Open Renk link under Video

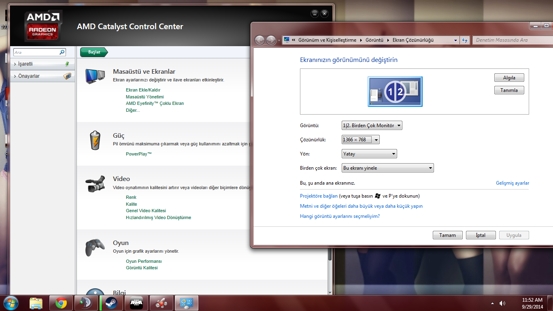pyautogui.click(x=131, y=197)
